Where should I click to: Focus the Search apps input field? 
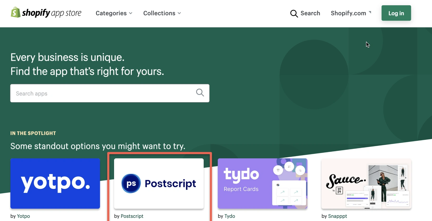[110, 93]
